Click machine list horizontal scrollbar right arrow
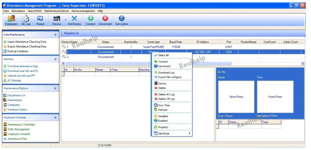This screenshot has height=150, width=311. coord(303,64)
